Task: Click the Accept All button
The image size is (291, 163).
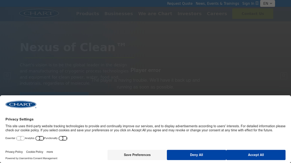Action: (x=256, y=155)
